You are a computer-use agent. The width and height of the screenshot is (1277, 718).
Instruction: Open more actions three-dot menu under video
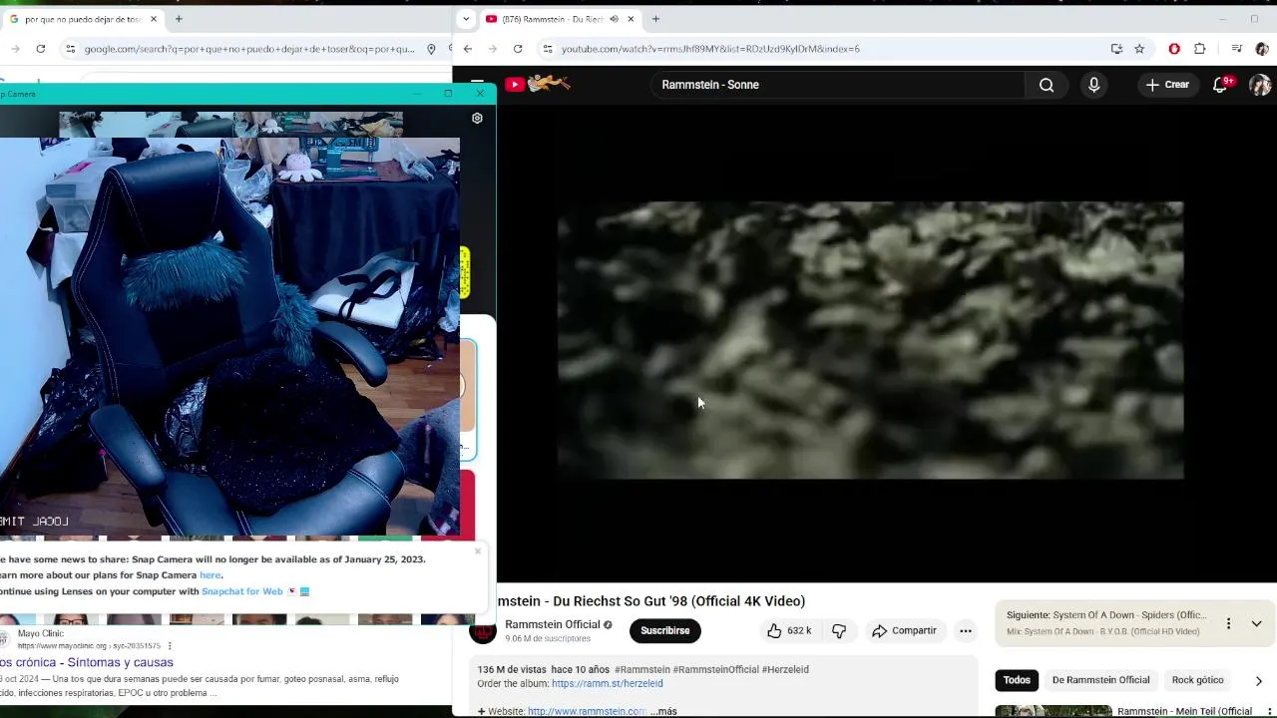click(x=966, y=630)
